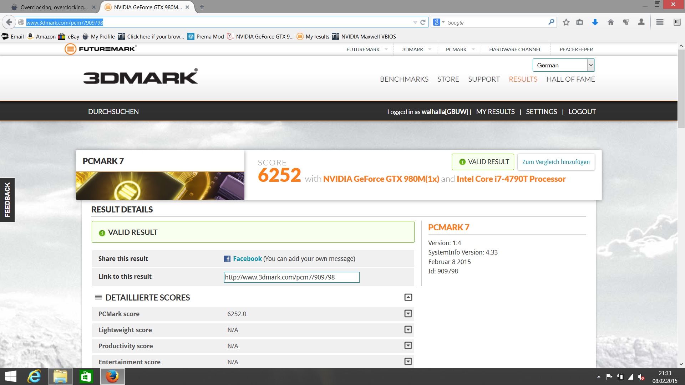The width and height of the screenshot is (685, 385).
Task: Open the Prema Mod bookmark
Action: pyautogui.click(x=205, y=36)
